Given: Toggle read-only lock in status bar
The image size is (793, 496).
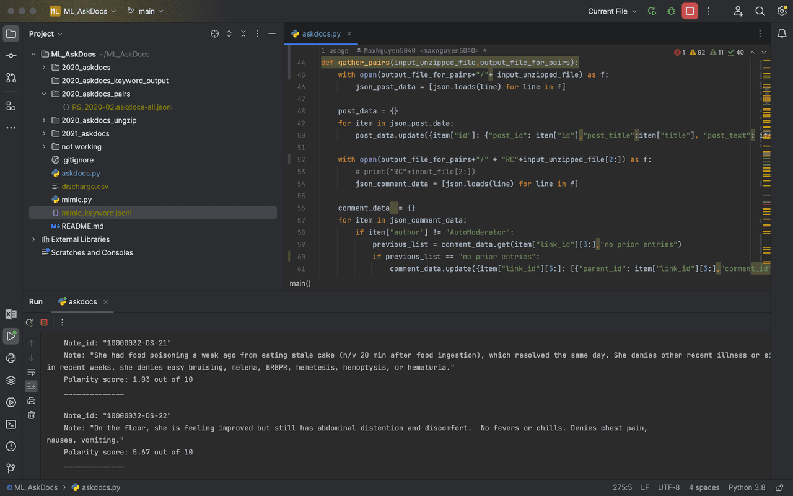Looking at the screenshot, I should 780,487.
